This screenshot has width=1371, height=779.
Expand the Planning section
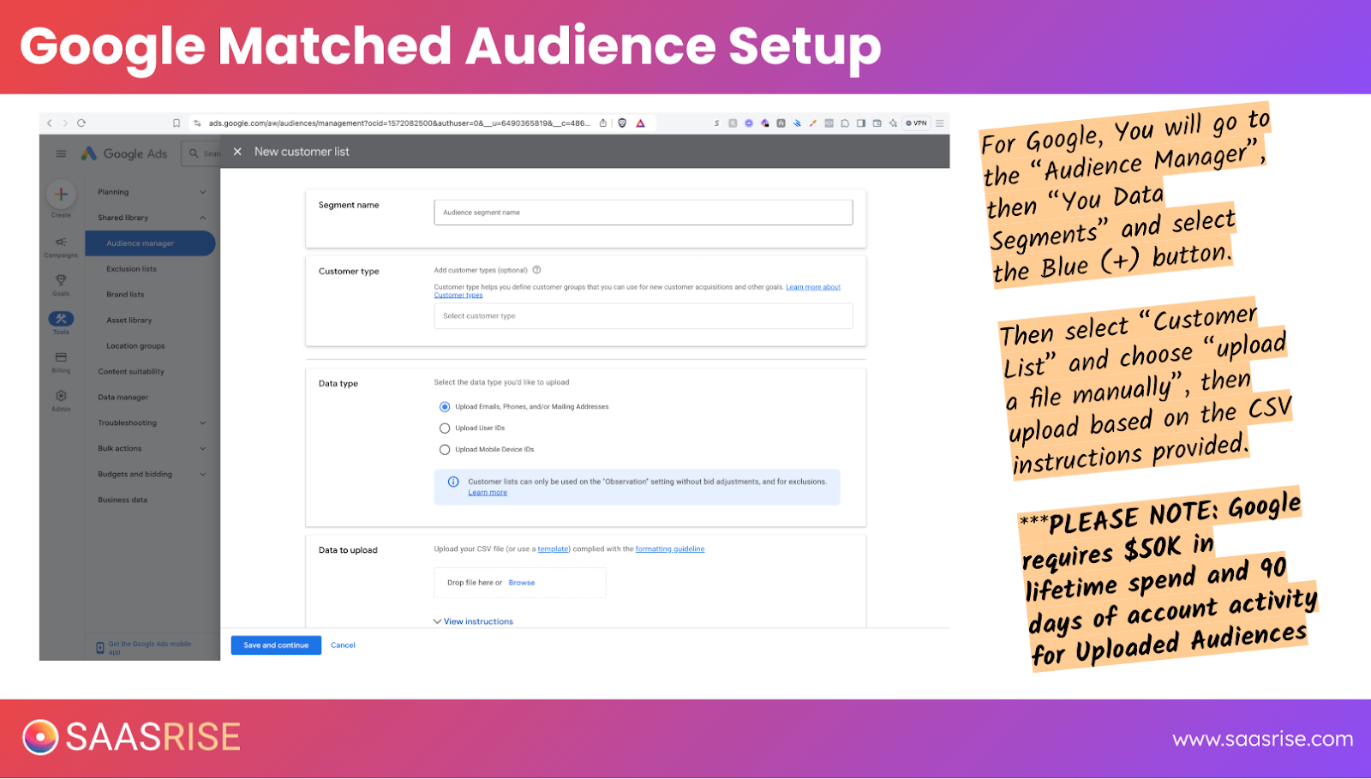pos(151,192)
